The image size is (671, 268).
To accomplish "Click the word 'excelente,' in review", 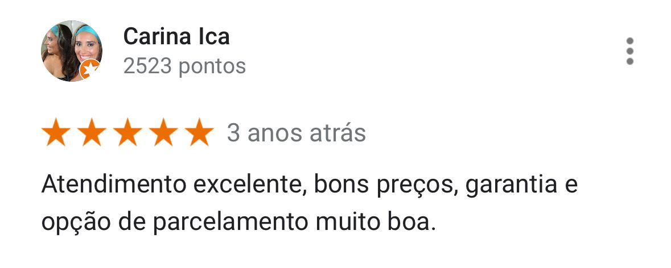I will pyautogui.click(x=250, y=185).
